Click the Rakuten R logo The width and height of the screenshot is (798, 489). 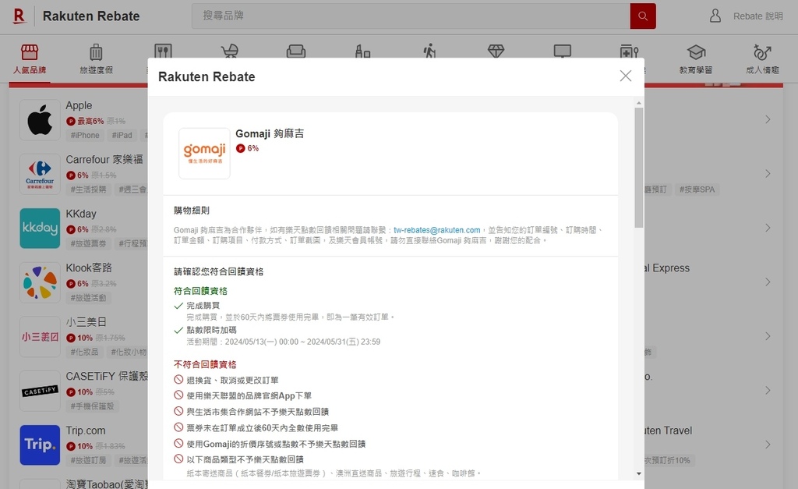coord(19,16)
